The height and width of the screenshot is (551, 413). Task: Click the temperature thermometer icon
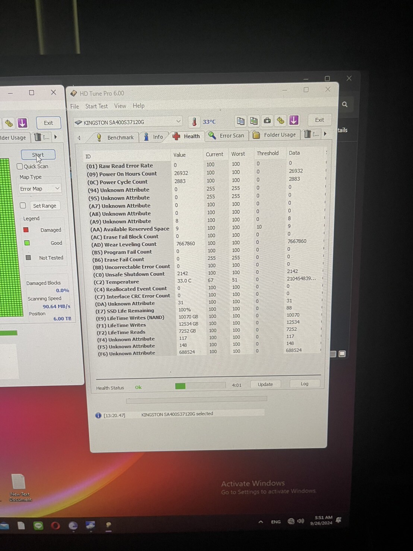[x=194, y=122]
